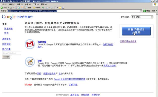Image resolution: width=158 pixels, height=97 pixels.
Task: Open the 工具(T) Tools menu
Action: coord(36,4)
